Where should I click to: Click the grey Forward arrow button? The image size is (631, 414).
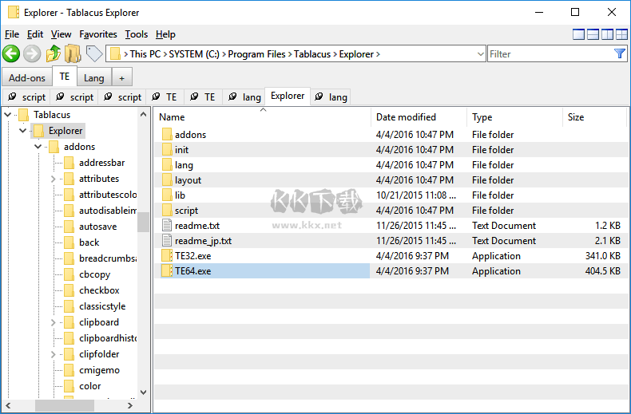(32, 53)
